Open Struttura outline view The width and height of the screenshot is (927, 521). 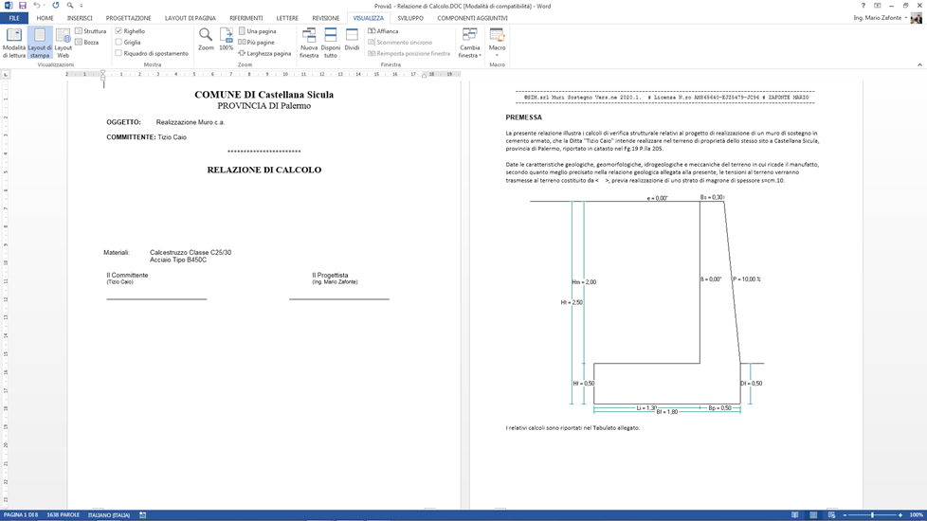(x=90, y=30)
